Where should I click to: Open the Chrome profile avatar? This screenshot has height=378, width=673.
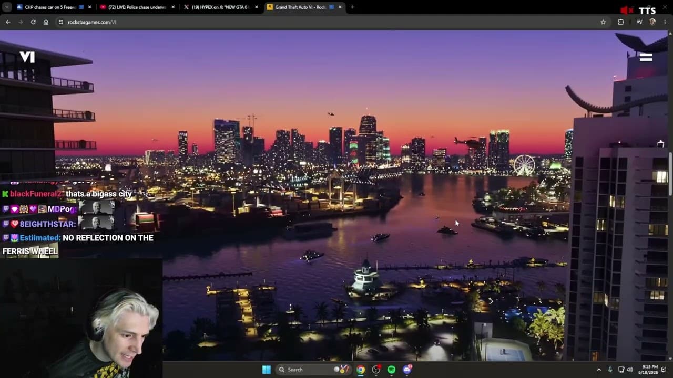[x=652, y=22]
